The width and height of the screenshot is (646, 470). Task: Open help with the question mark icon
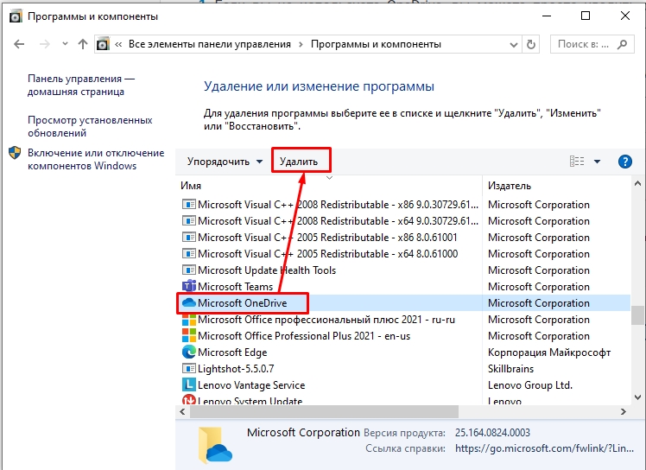point(625,162)
